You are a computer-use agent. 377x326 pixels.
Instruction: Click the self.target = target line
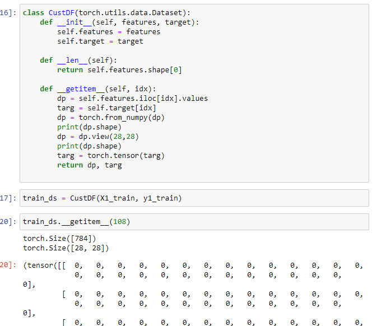[100, 41]
